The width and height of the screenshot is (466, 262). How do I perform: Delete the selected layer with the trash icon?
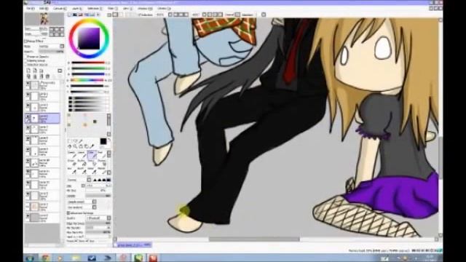click(x=48, y=76)
